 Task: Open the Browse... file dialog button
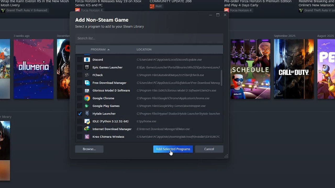coord(89,149)
